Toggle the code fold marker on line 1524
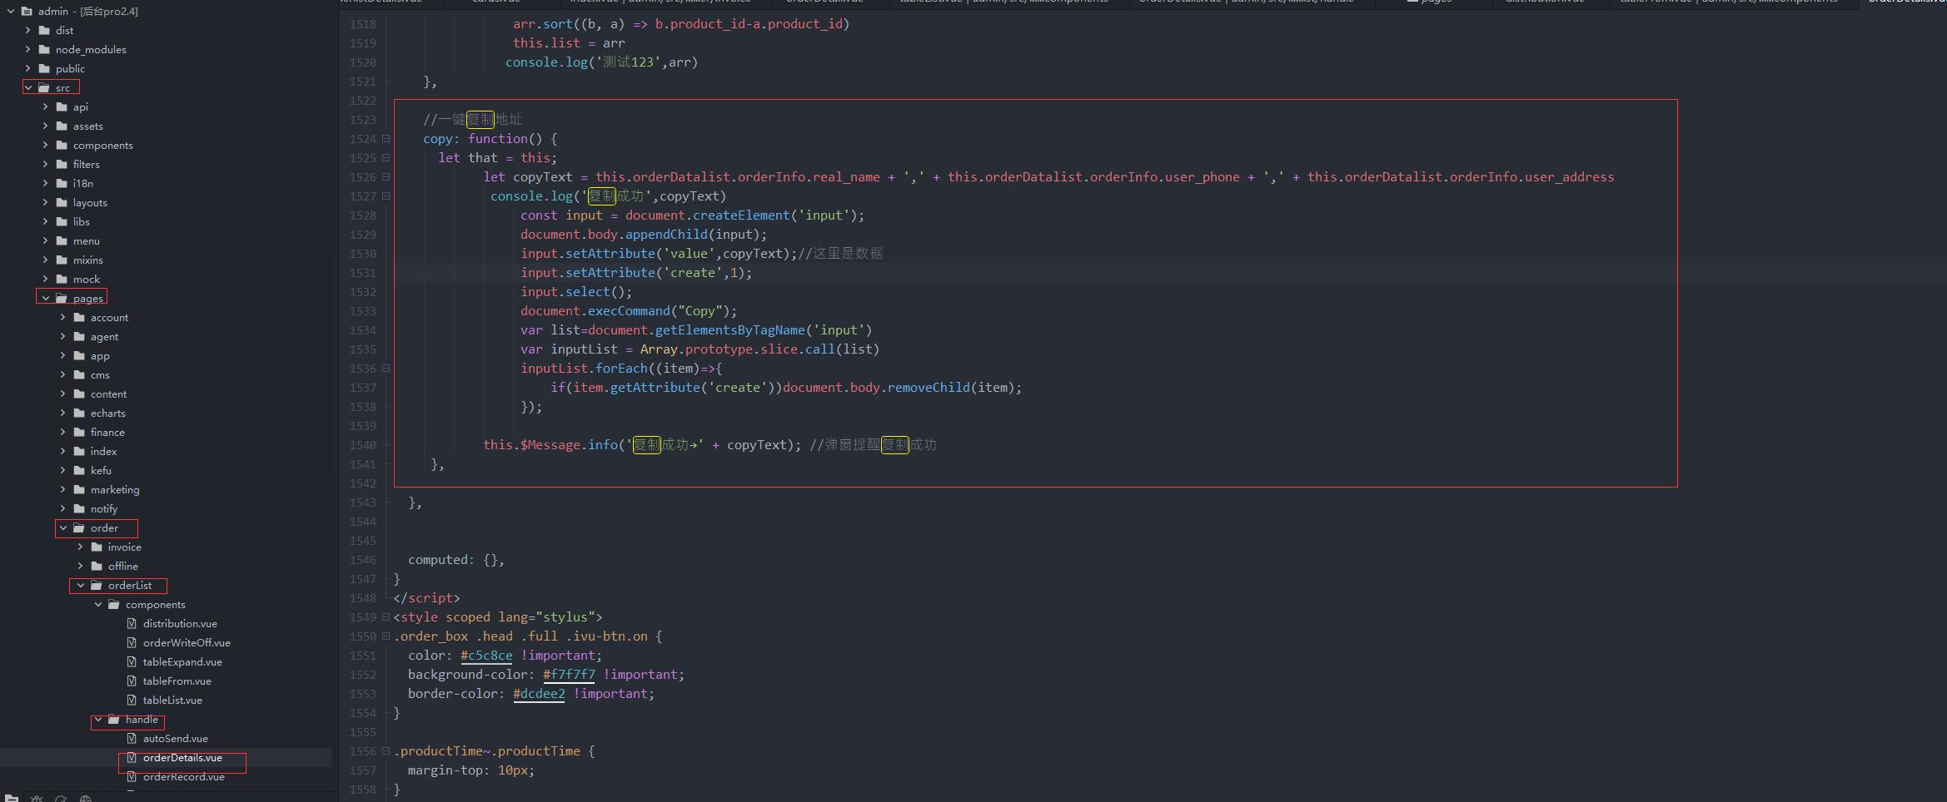 (x=386, y=138)
